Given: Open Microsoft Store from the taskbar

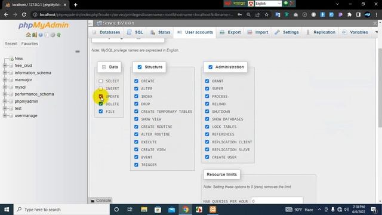Looking at the screenshot, I should (158, 210).
